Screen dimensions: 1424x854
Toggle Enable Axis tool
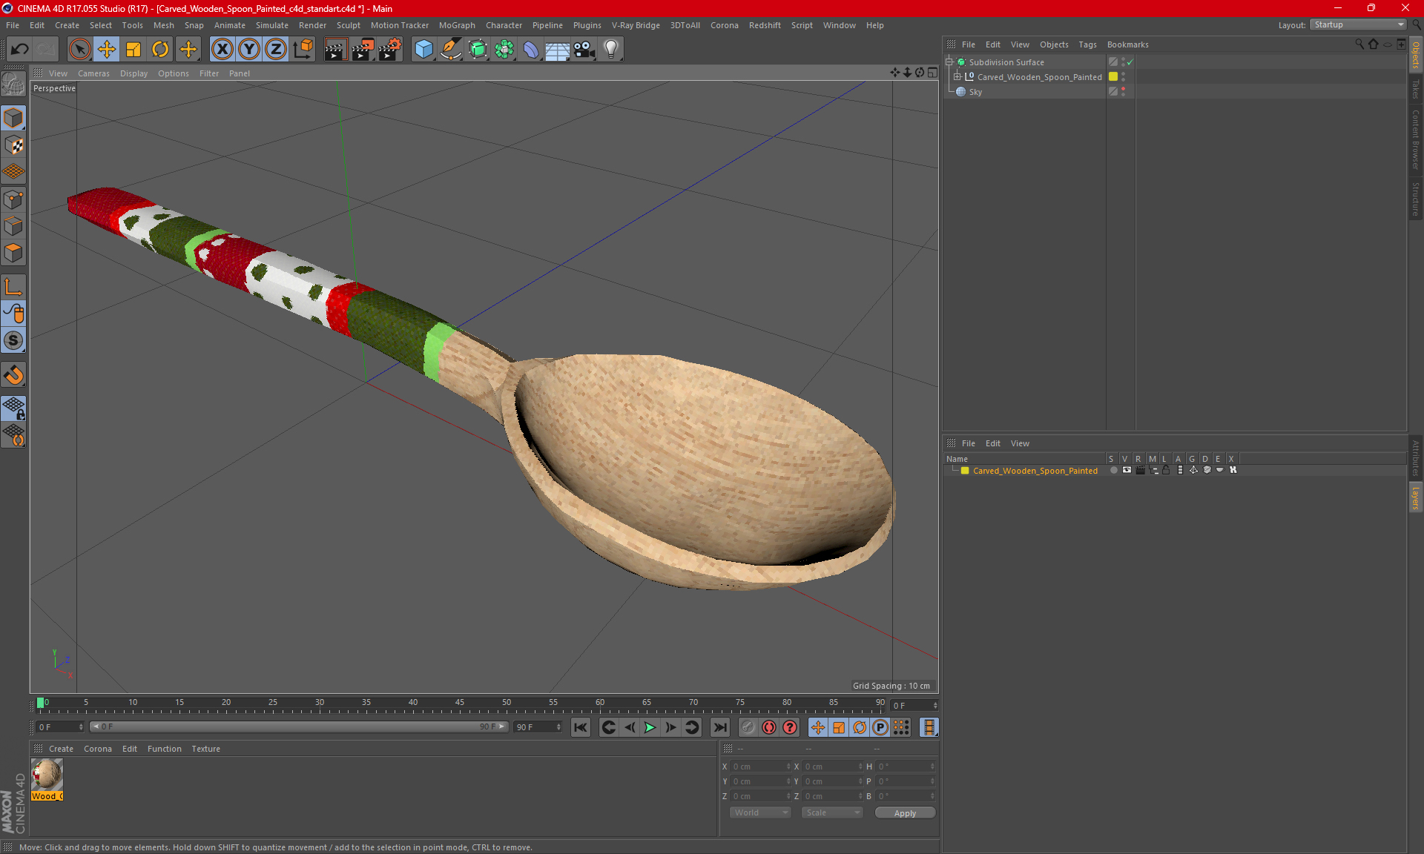pyautogui.click(x=13, y=287)
